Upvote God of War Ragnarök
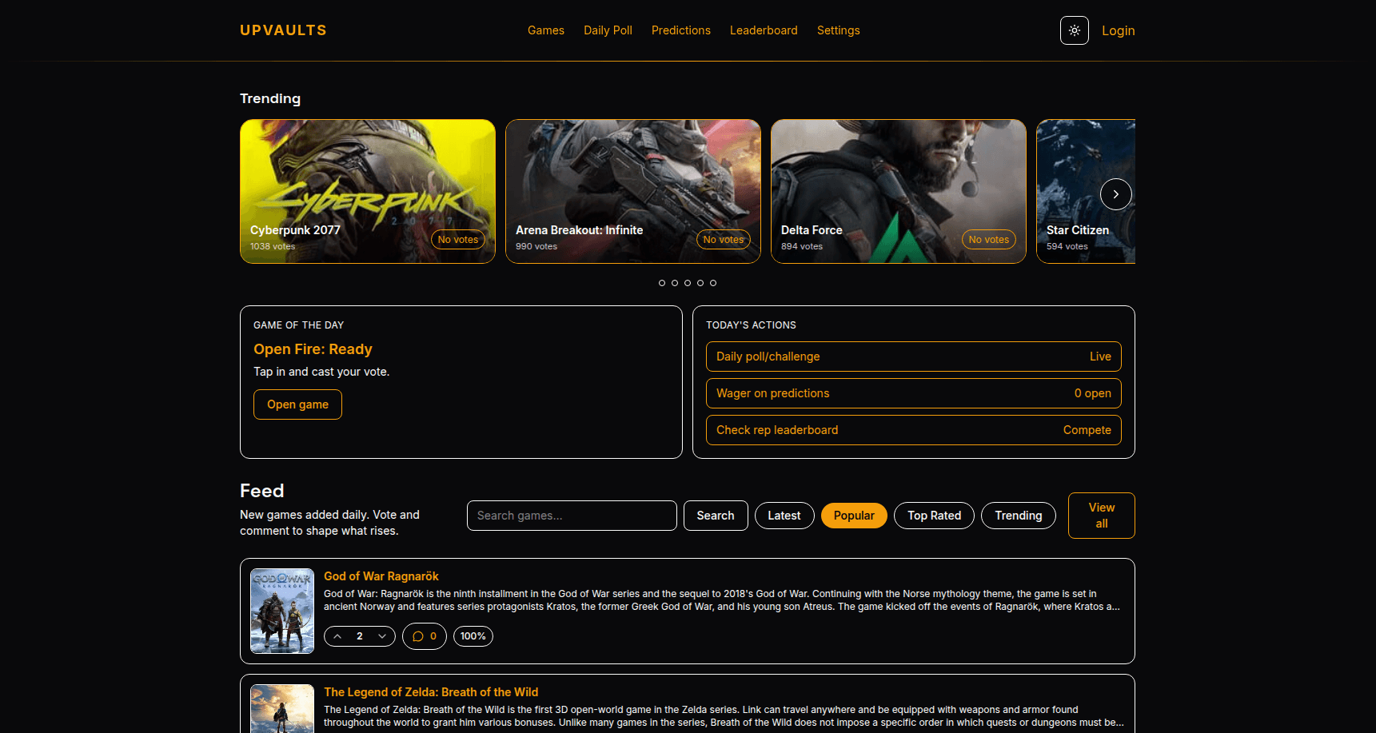This screenshot has height=733, width=1376. [x=337, y=636]
